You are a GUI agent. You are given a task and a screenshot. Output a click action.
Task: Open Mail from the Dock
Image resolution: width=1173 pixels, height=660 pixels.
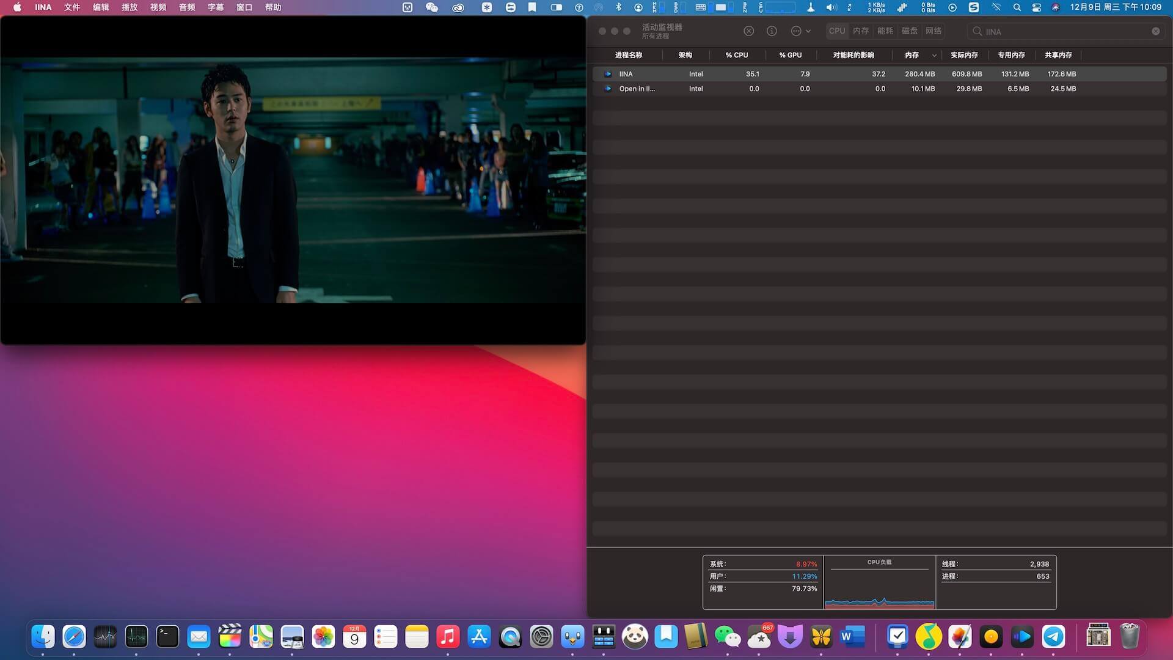point(199,637)
